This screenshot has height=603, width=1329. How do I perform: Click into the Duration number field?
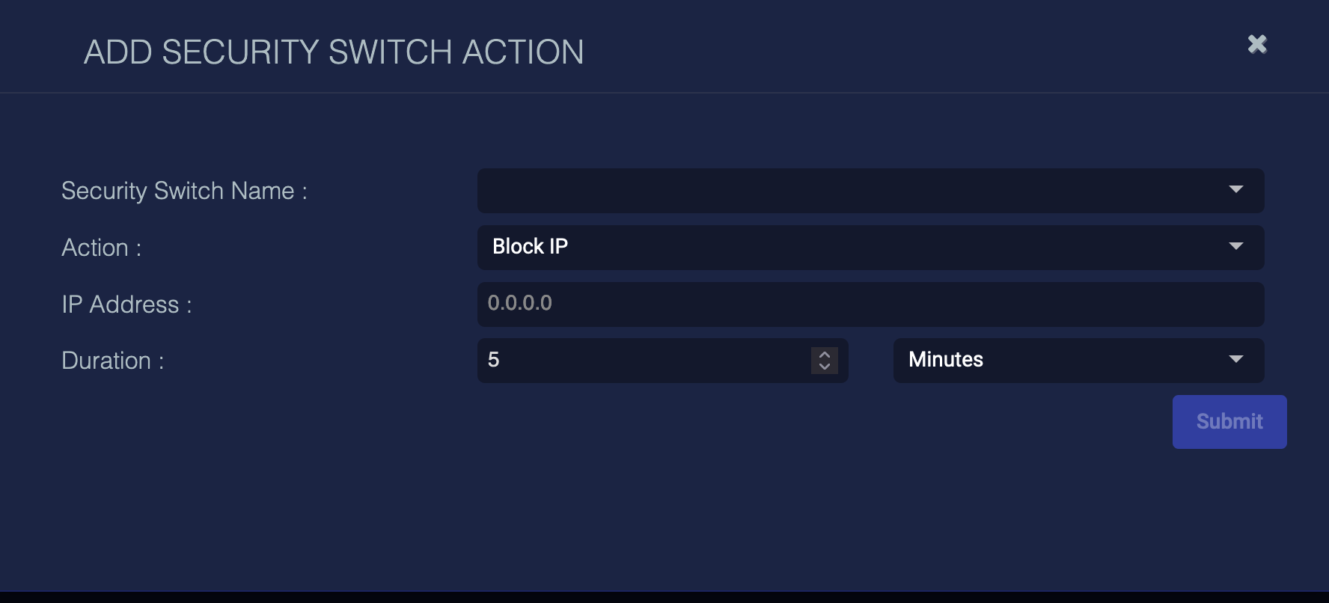(644, 361)
